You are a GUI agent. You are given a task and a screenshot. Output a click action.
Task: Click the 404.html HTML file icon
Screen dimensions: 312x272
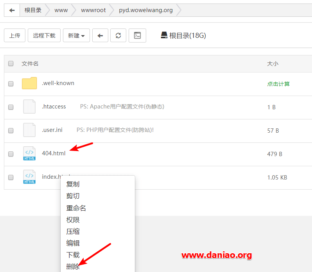click(29, 153)
